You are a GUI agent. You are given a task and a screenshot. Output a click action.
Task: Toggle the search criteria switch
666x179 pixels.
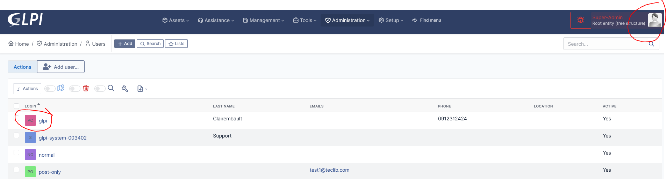click(x=100, y=89)
